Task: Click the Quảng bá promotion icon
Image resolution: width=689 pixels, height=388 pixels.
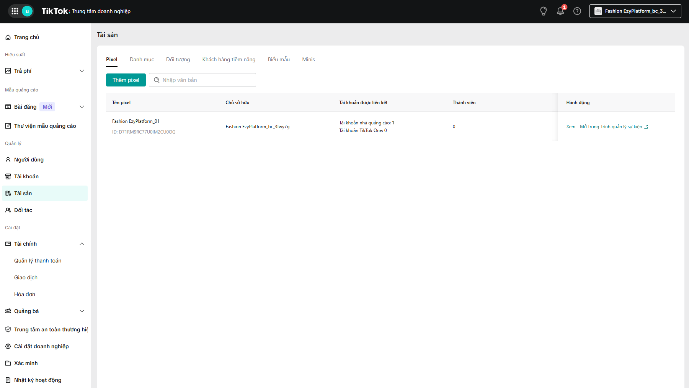Action: pyautogui.click(x=8, y=311)
